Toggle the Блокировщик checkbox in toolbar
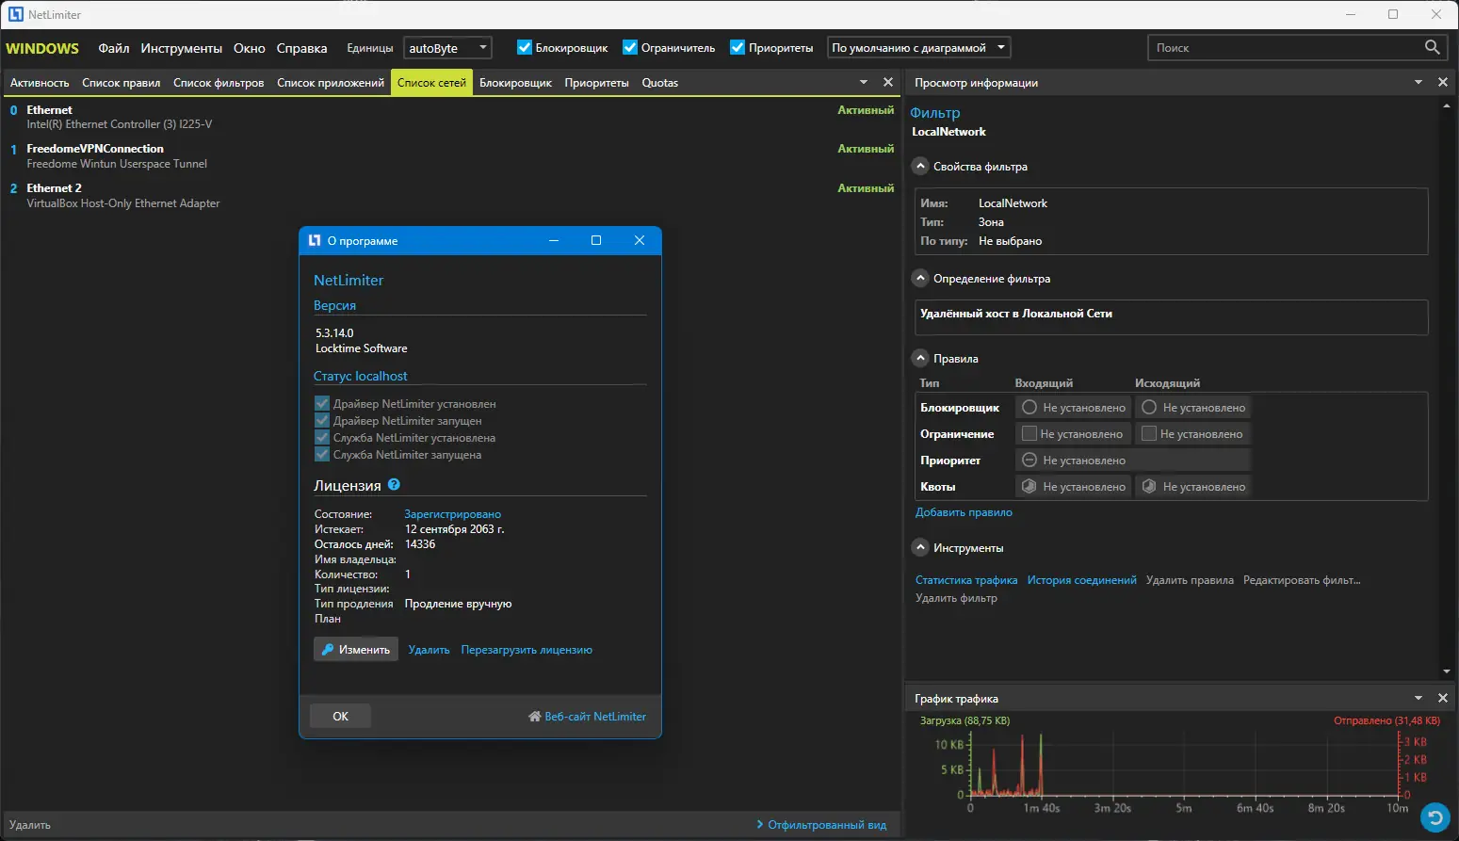Screen dimensions: 1459x841 click(525, 48)
